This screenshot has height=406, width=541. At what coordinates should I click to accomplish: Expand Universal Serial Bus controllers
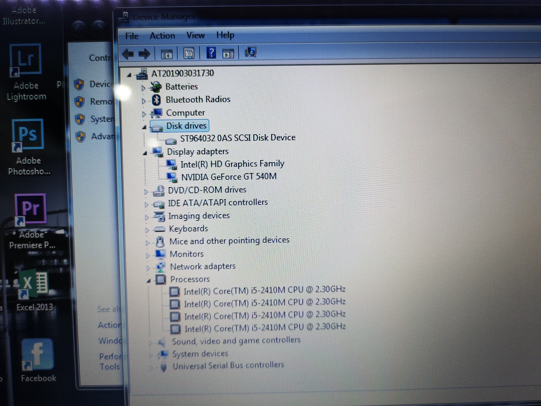[152, 367]
